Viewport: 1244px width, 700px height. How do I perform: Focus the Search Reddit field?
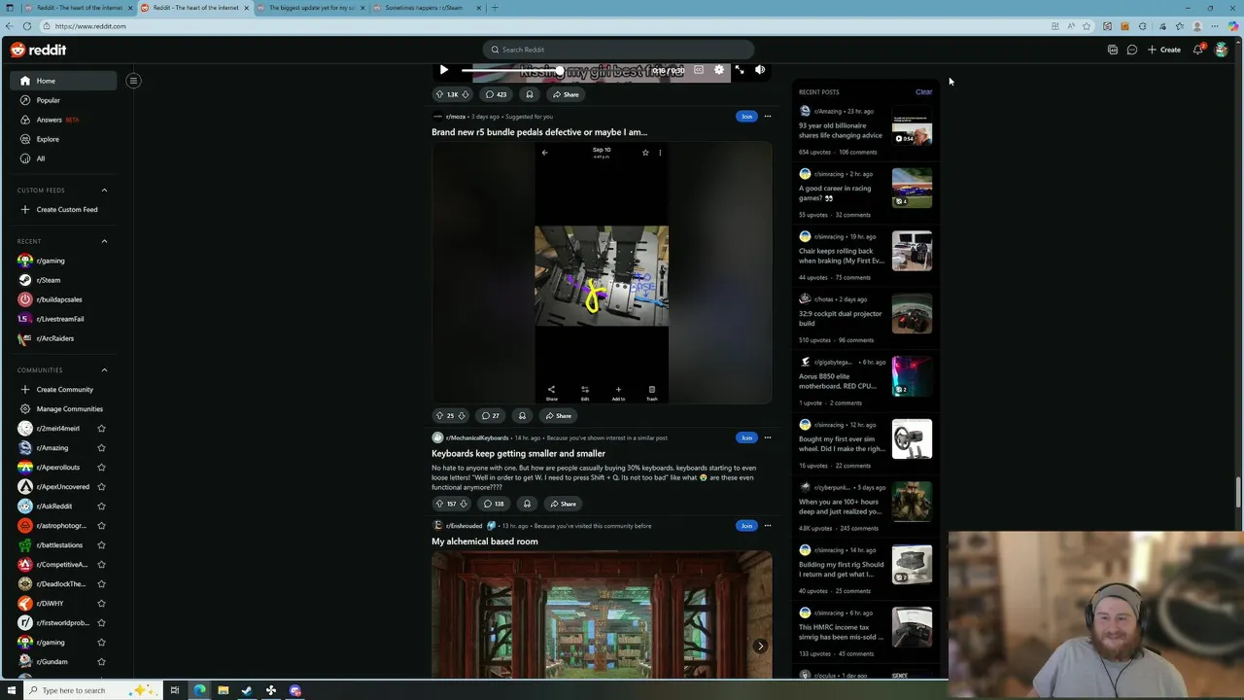tap(618, 50)
